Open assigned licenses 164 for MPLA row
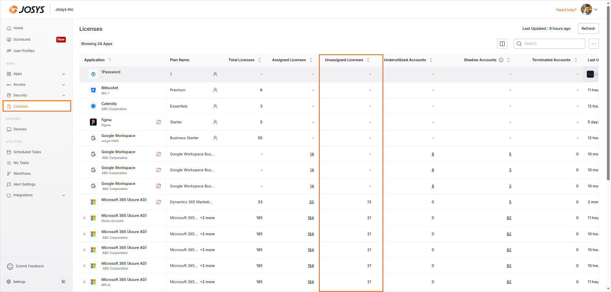 coord(311,282)
